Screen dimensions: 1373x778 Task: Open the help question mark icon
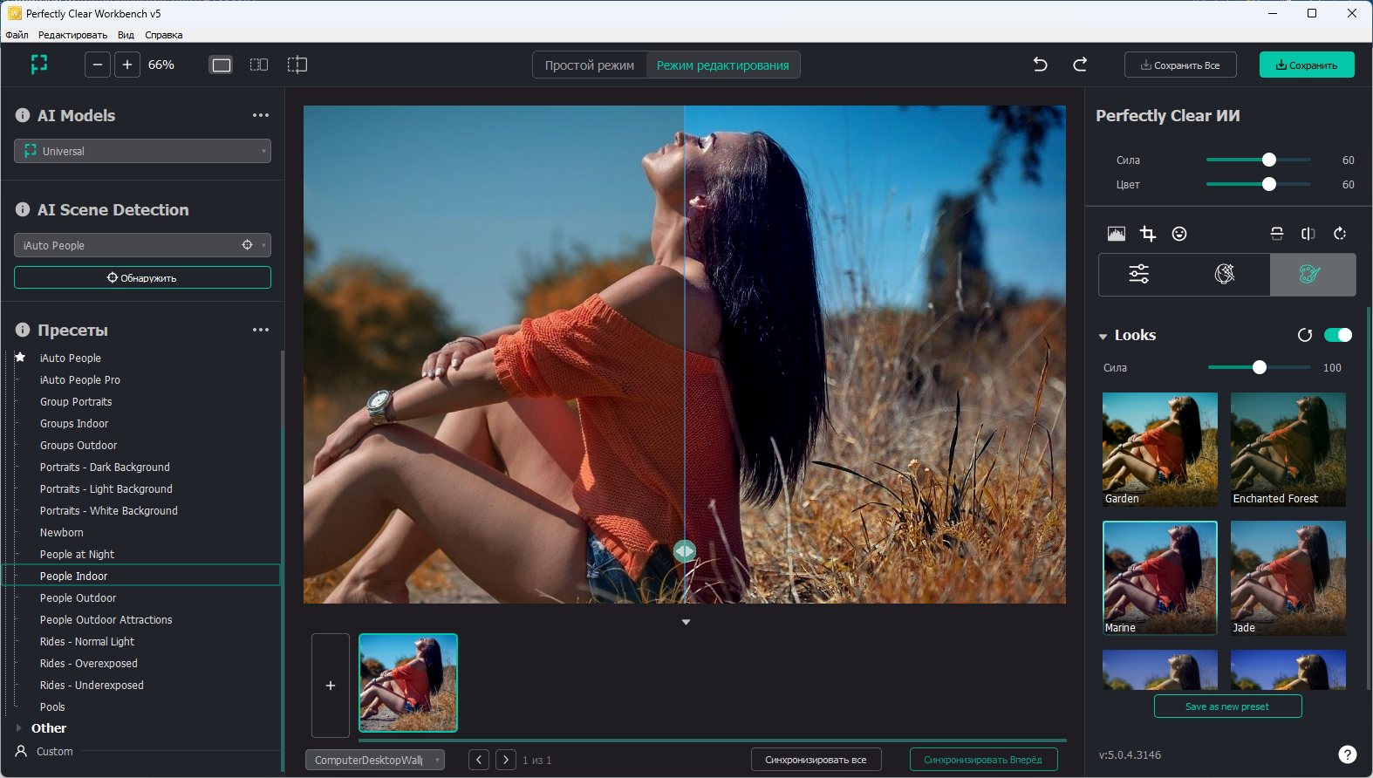[1347, 754]
